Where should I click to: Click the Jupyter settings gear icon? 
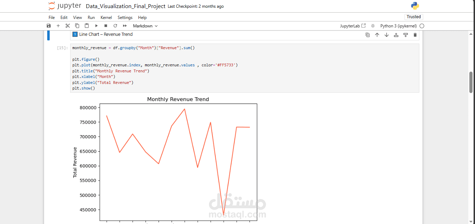[372, 26]
